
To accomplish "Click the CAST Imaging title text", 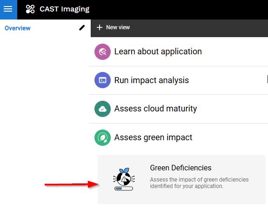I will [64, 9].
